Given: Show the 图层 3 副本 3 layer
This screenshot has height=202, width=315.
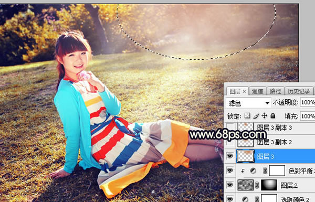Looking at the screenshot, I should [x=230, y=127].
